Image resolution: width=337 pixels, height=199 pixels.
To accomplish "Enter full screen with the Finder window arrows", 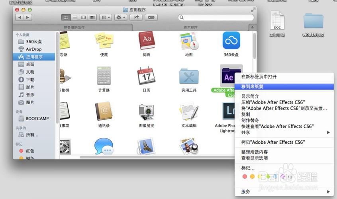I will pos(253,10).
